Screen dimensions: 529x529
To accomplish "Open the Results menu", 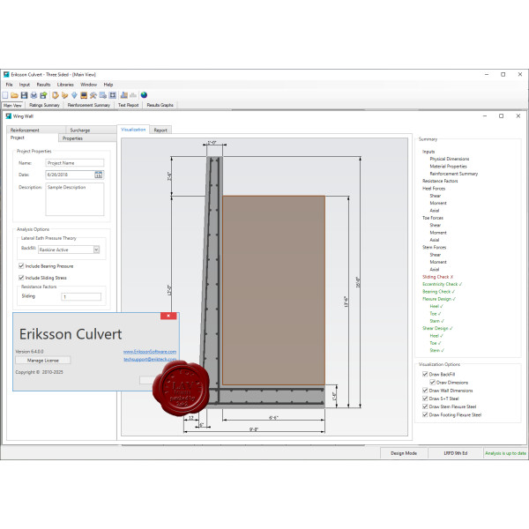I will [x=43, y=85].
